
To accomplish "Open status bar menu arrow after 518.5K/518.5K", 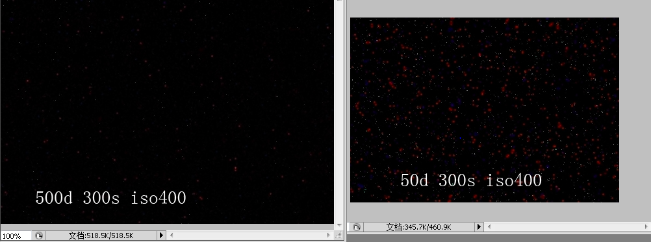I will (x=161, y=236).
